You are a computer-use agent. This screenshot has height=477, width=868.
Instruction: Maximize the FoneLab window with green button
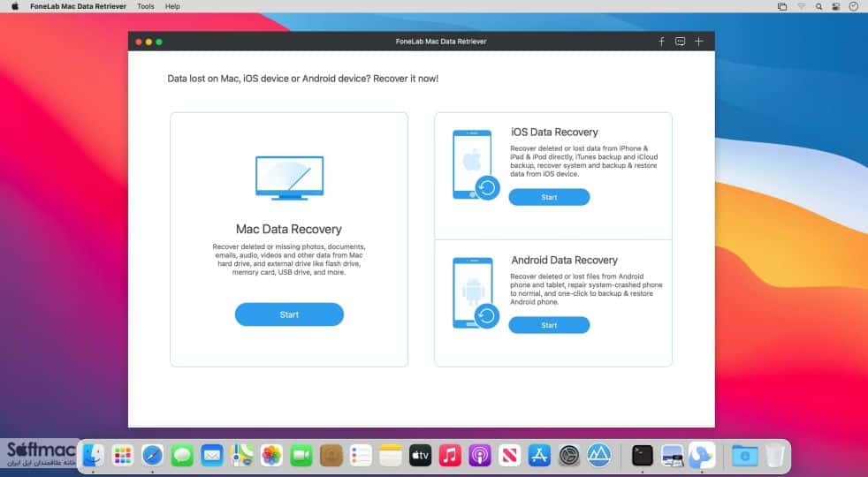coord(159,42)
